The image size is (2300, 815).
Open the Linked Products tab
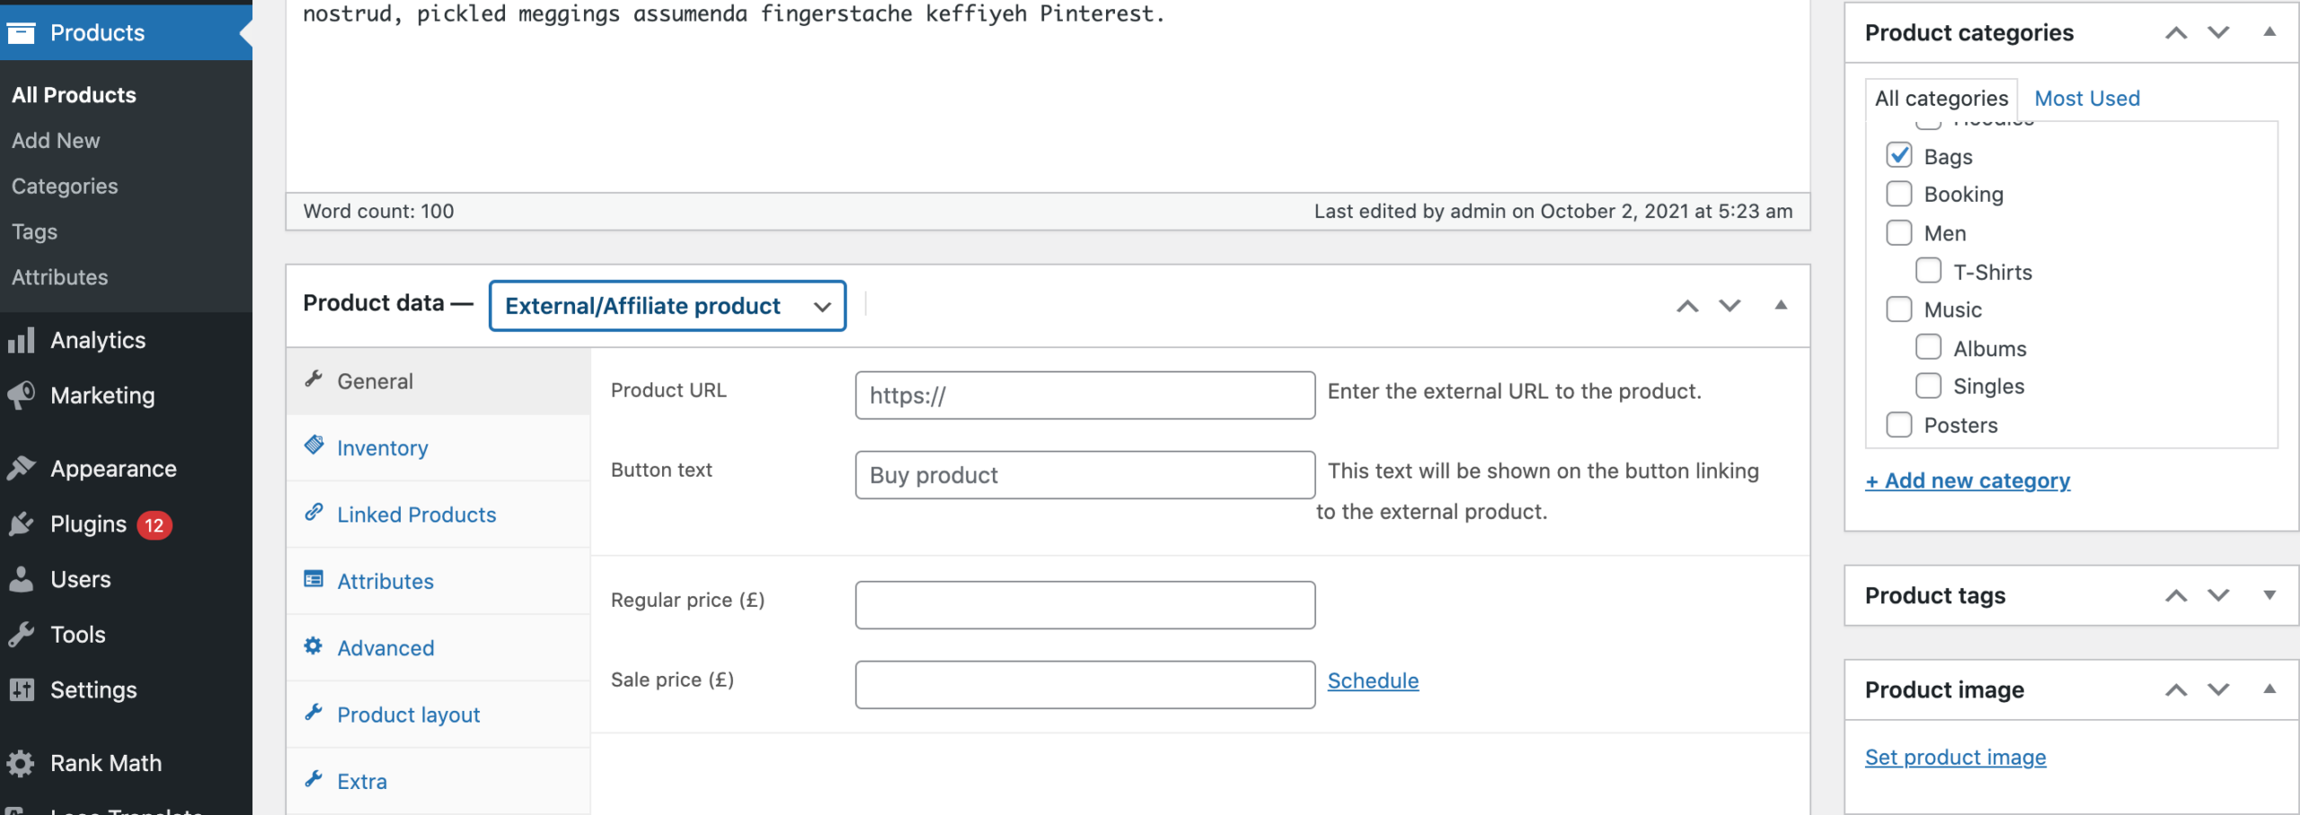click(416, 514)
